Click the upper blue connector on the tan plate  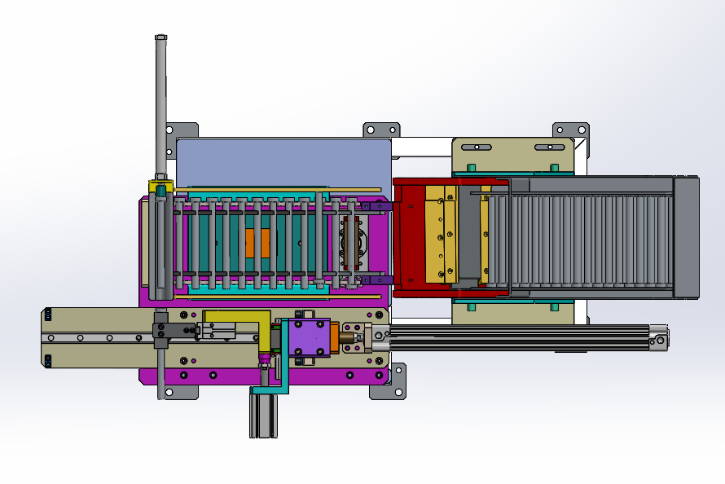(x=47, y=315)
